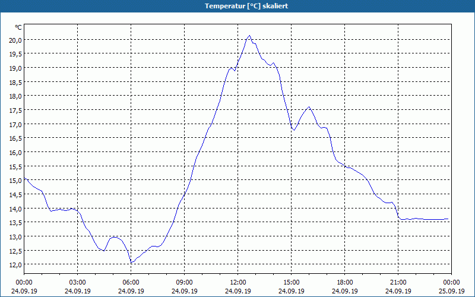
Task: Click the 24.09.19 date under first 00:00
Action: [24, 291]
